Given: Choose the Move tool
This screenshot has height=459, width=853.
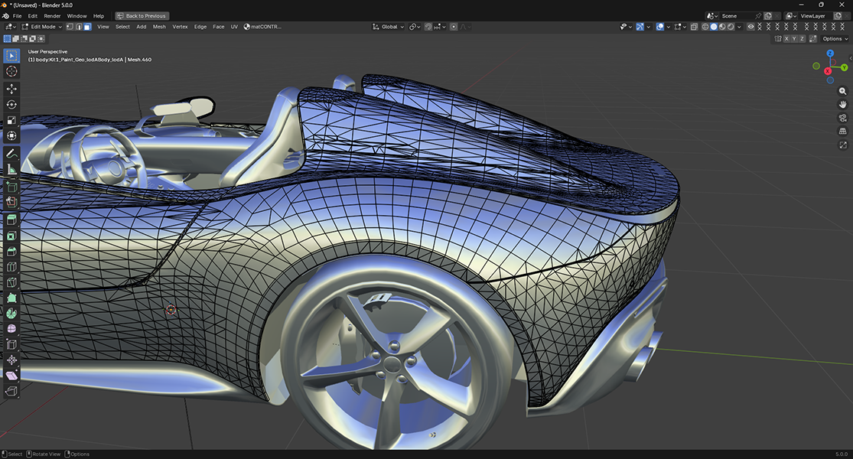Looking at the screenshot, I should coord(11,89).
